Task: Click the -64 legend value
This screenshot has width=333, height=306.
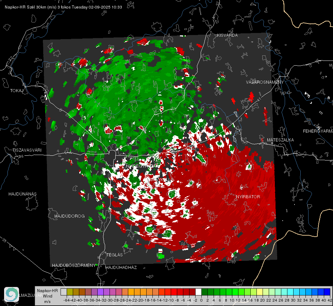Action: click(x=66, y=300)
